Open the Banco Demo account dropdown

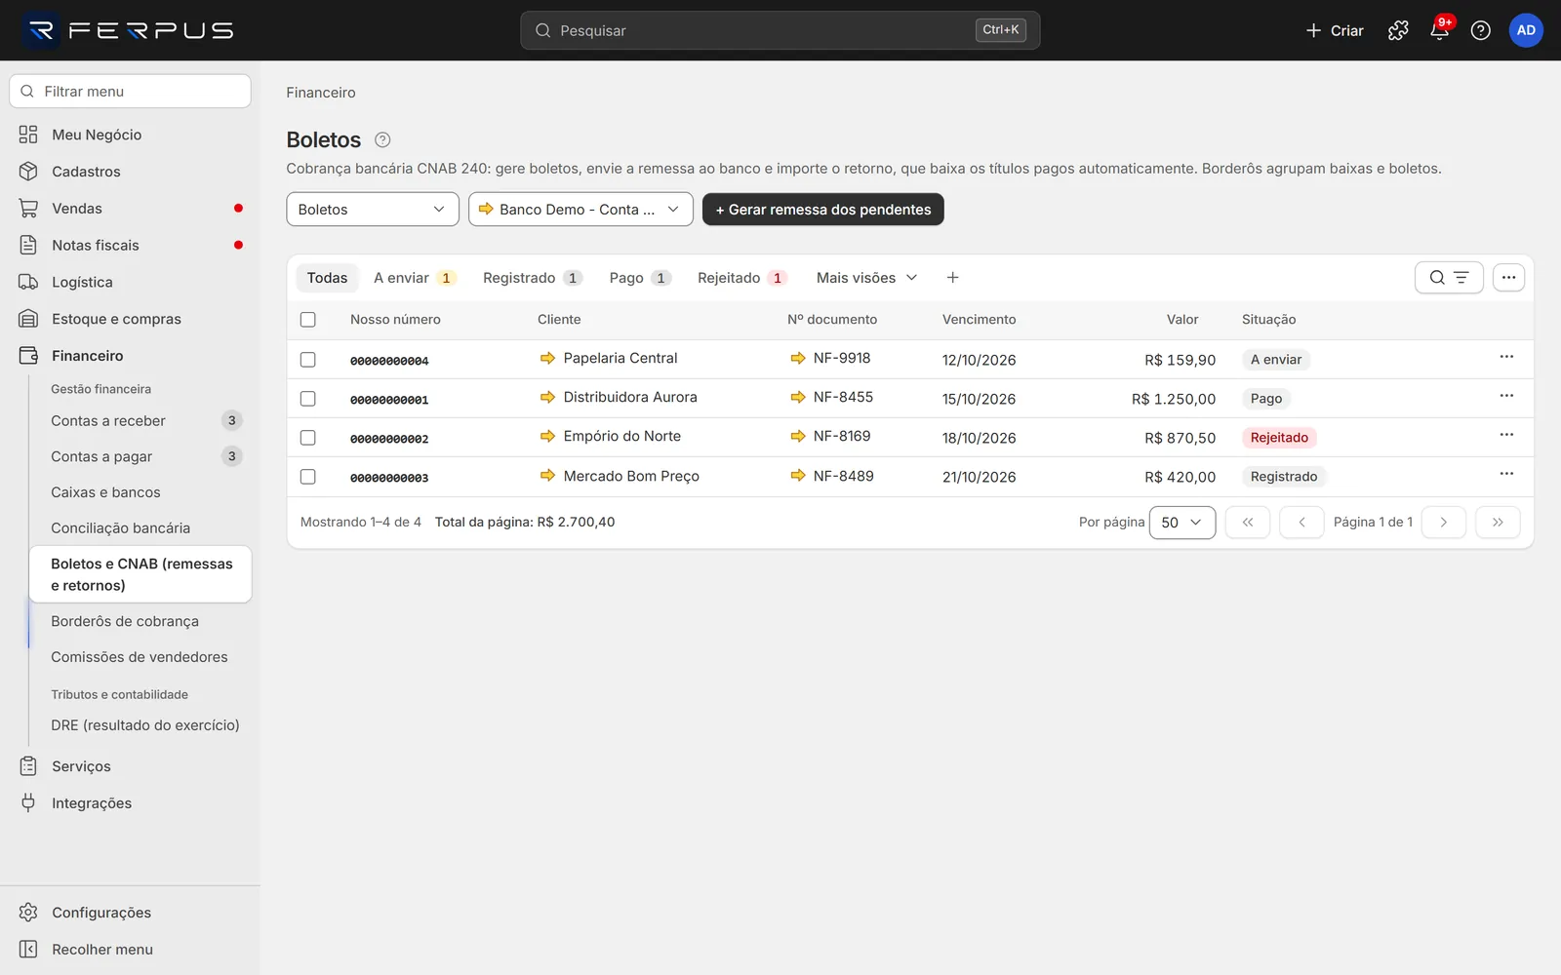click(580, 210)
